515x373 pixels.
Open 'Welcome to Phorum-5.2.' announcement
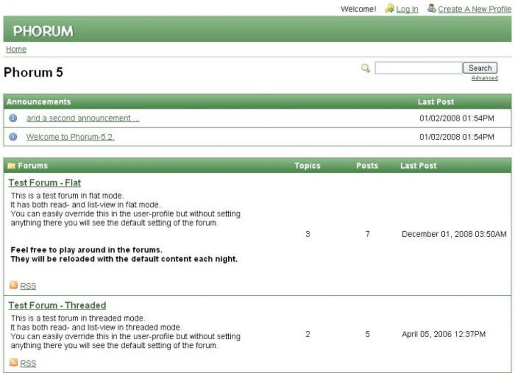point(70,137)
